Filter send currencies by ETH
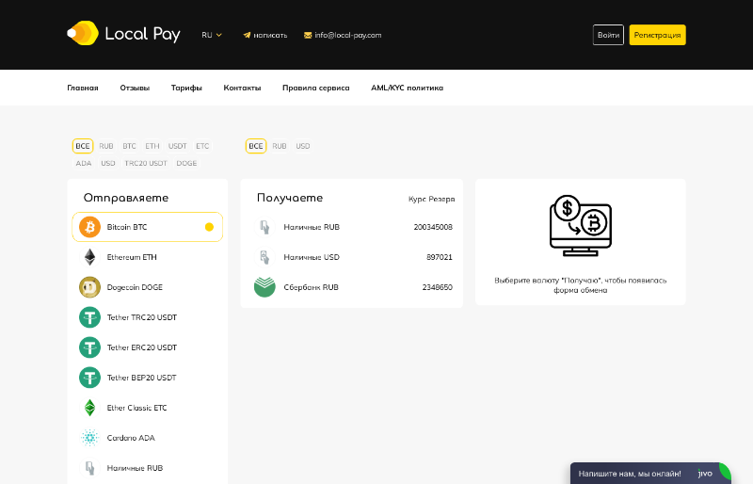The image size is (753, 484). [x=152, y=146]
